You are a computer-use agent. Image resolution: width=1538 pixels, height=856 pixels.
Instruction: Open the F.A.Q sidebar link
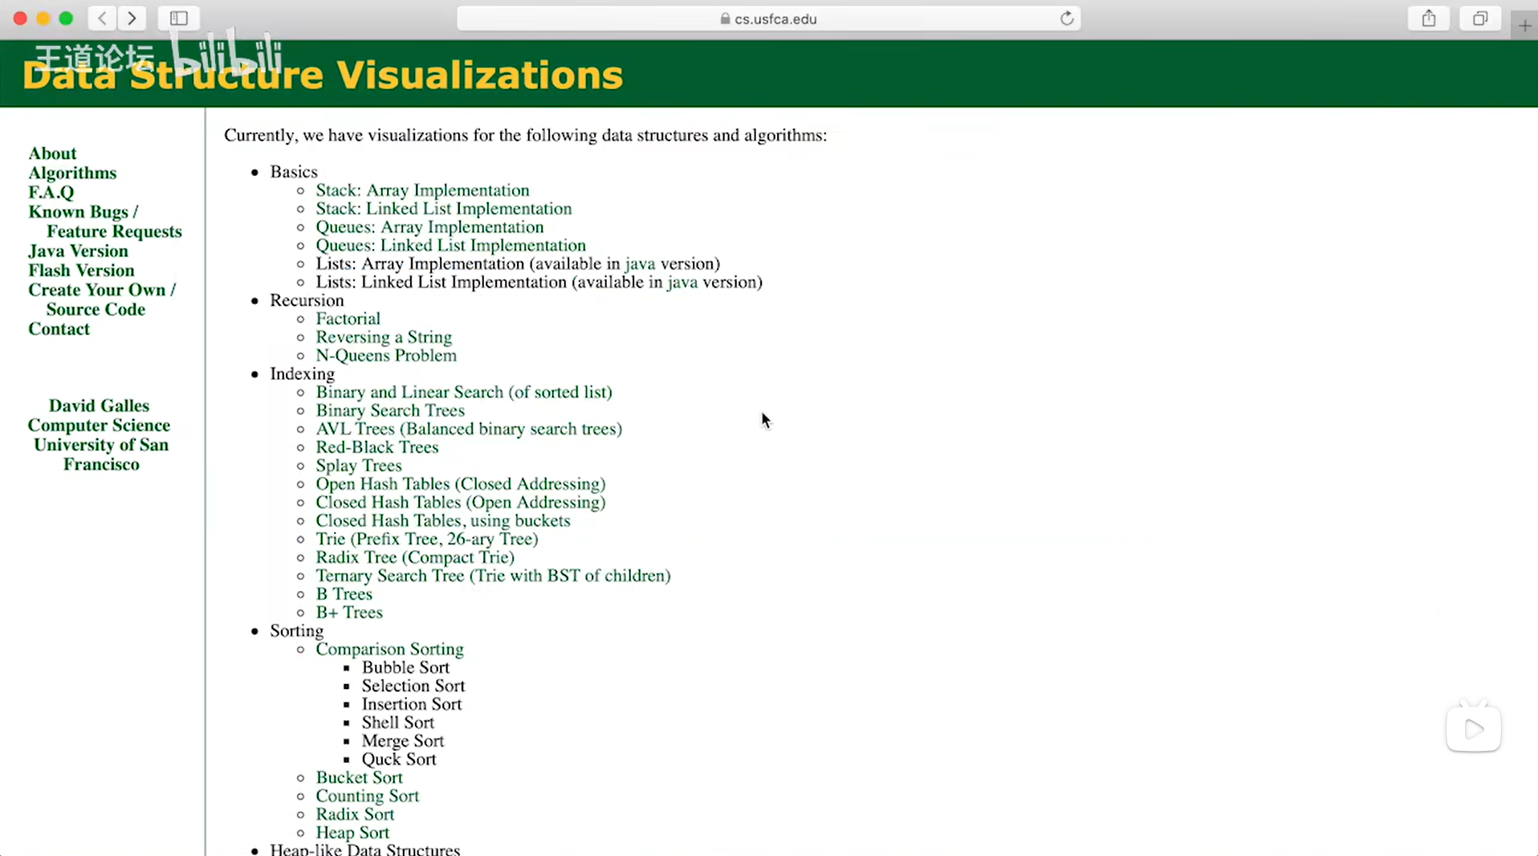(x=51, y=193)
